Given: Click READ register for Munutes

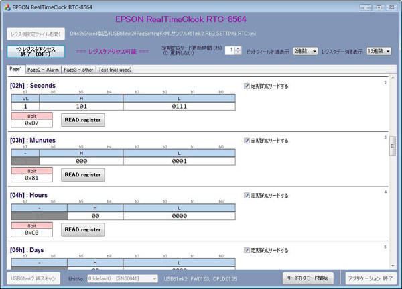Looking at the screenshot, I should [x=83, y=175].
